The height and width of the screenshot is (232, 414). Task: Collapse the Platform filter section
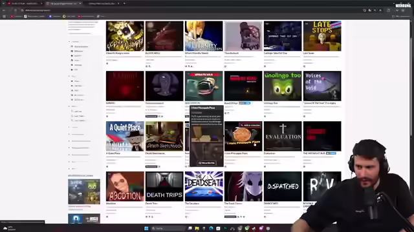(x=74, y=41)
